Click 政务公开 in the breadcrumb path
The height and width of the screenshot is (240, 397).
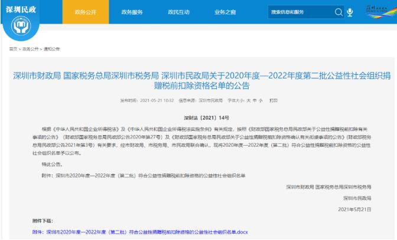click(x=30, y=49)
